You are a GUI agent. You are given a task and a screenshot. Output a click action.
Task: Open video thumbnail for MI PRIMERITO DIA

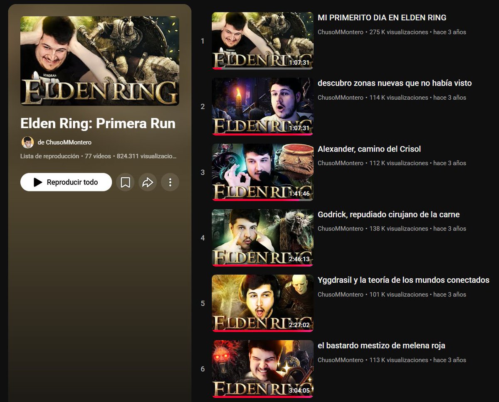click(262, 41)
